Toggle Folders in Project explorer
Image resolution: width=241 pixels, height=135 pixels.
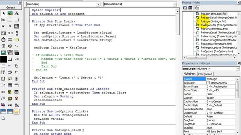pos(197,8)
